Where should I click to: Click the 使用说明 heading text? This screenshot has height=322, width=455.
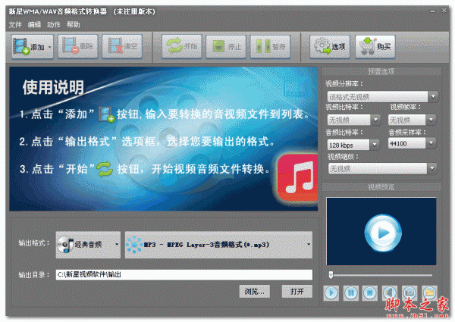[53, 88]
